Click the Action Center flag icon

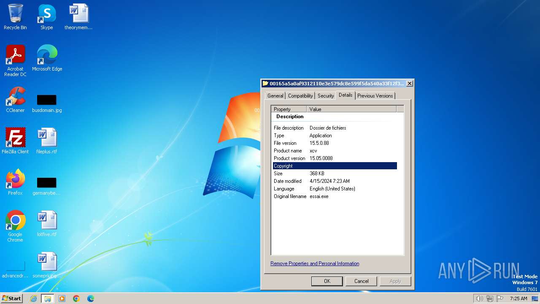500,299
